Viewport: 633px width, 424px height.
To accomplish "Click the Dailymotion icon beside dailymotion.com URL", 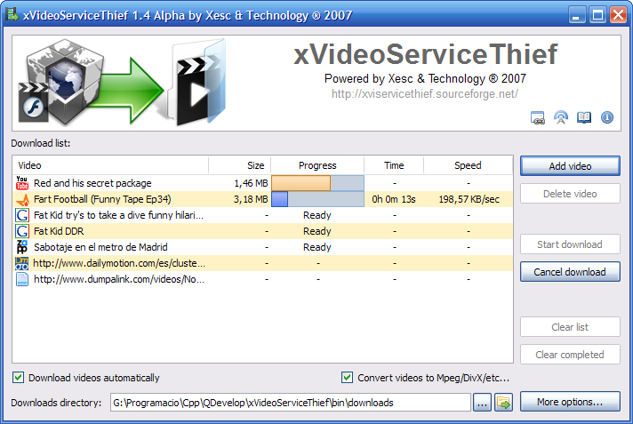I will click(x=22, y=263).
